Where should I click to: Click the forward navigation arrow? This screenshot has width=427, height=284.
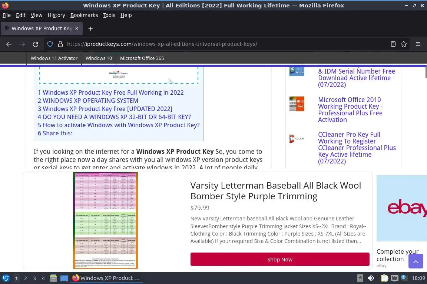[x=22, y=44]
